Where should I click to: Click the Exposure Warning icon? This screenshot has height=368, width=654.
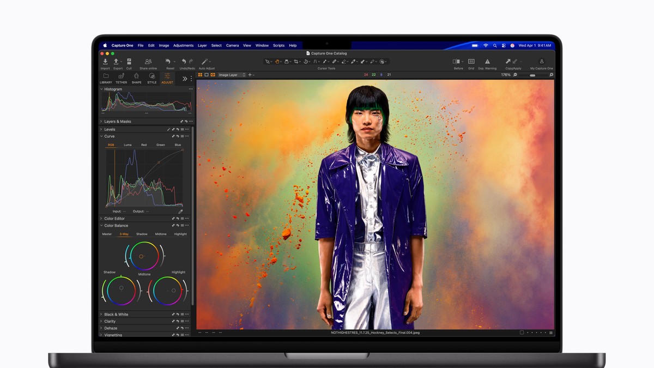click(488, 61)
